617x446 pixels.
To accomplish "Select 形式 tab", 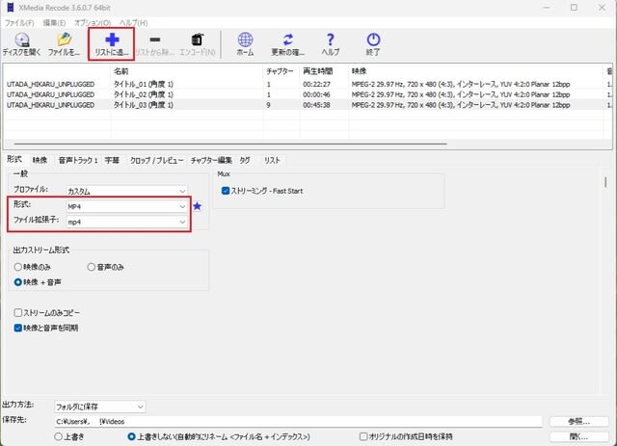I will [14, 159].
